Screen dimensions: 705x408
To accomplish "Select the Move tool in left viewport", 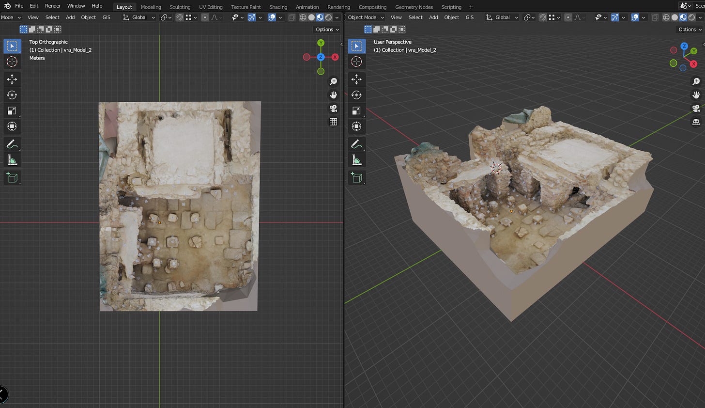I will point(12,79).
